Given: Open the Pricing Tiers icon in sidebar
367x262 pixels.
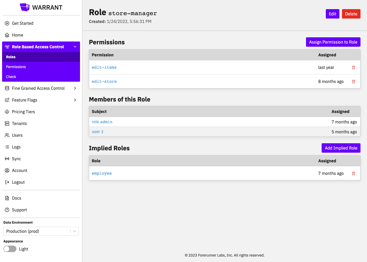Looking at the screenshot, I should pos(7,112).
